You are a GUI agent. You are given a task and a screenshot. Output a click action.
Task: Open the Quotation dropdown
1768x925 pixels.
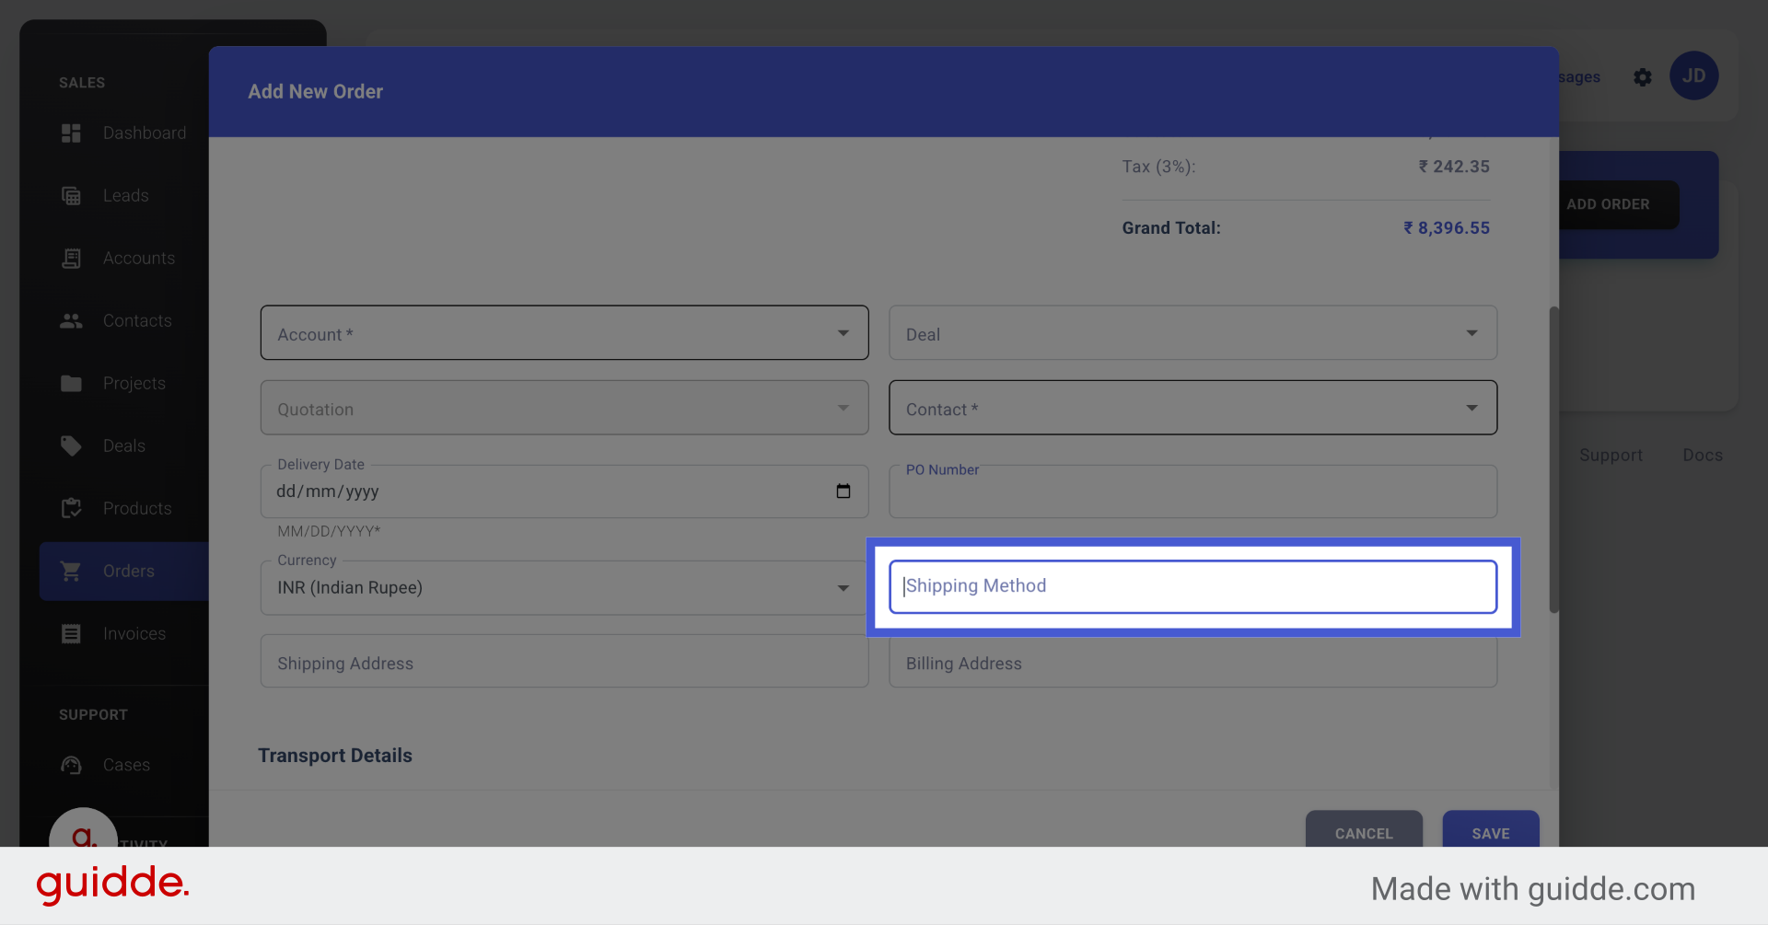point(842,407)
